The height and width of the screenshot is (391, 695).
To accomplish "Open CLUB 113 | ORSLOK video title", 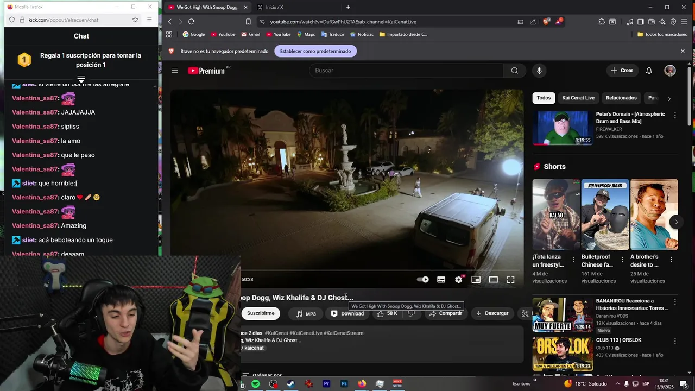I will coord(618,340).
